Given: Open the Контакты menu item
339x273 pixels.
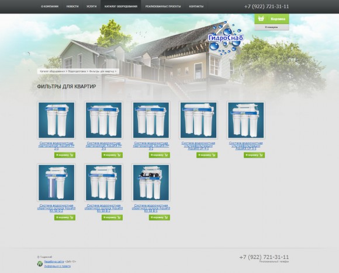Looking at the screenshot, I should [x=196, y=6].
